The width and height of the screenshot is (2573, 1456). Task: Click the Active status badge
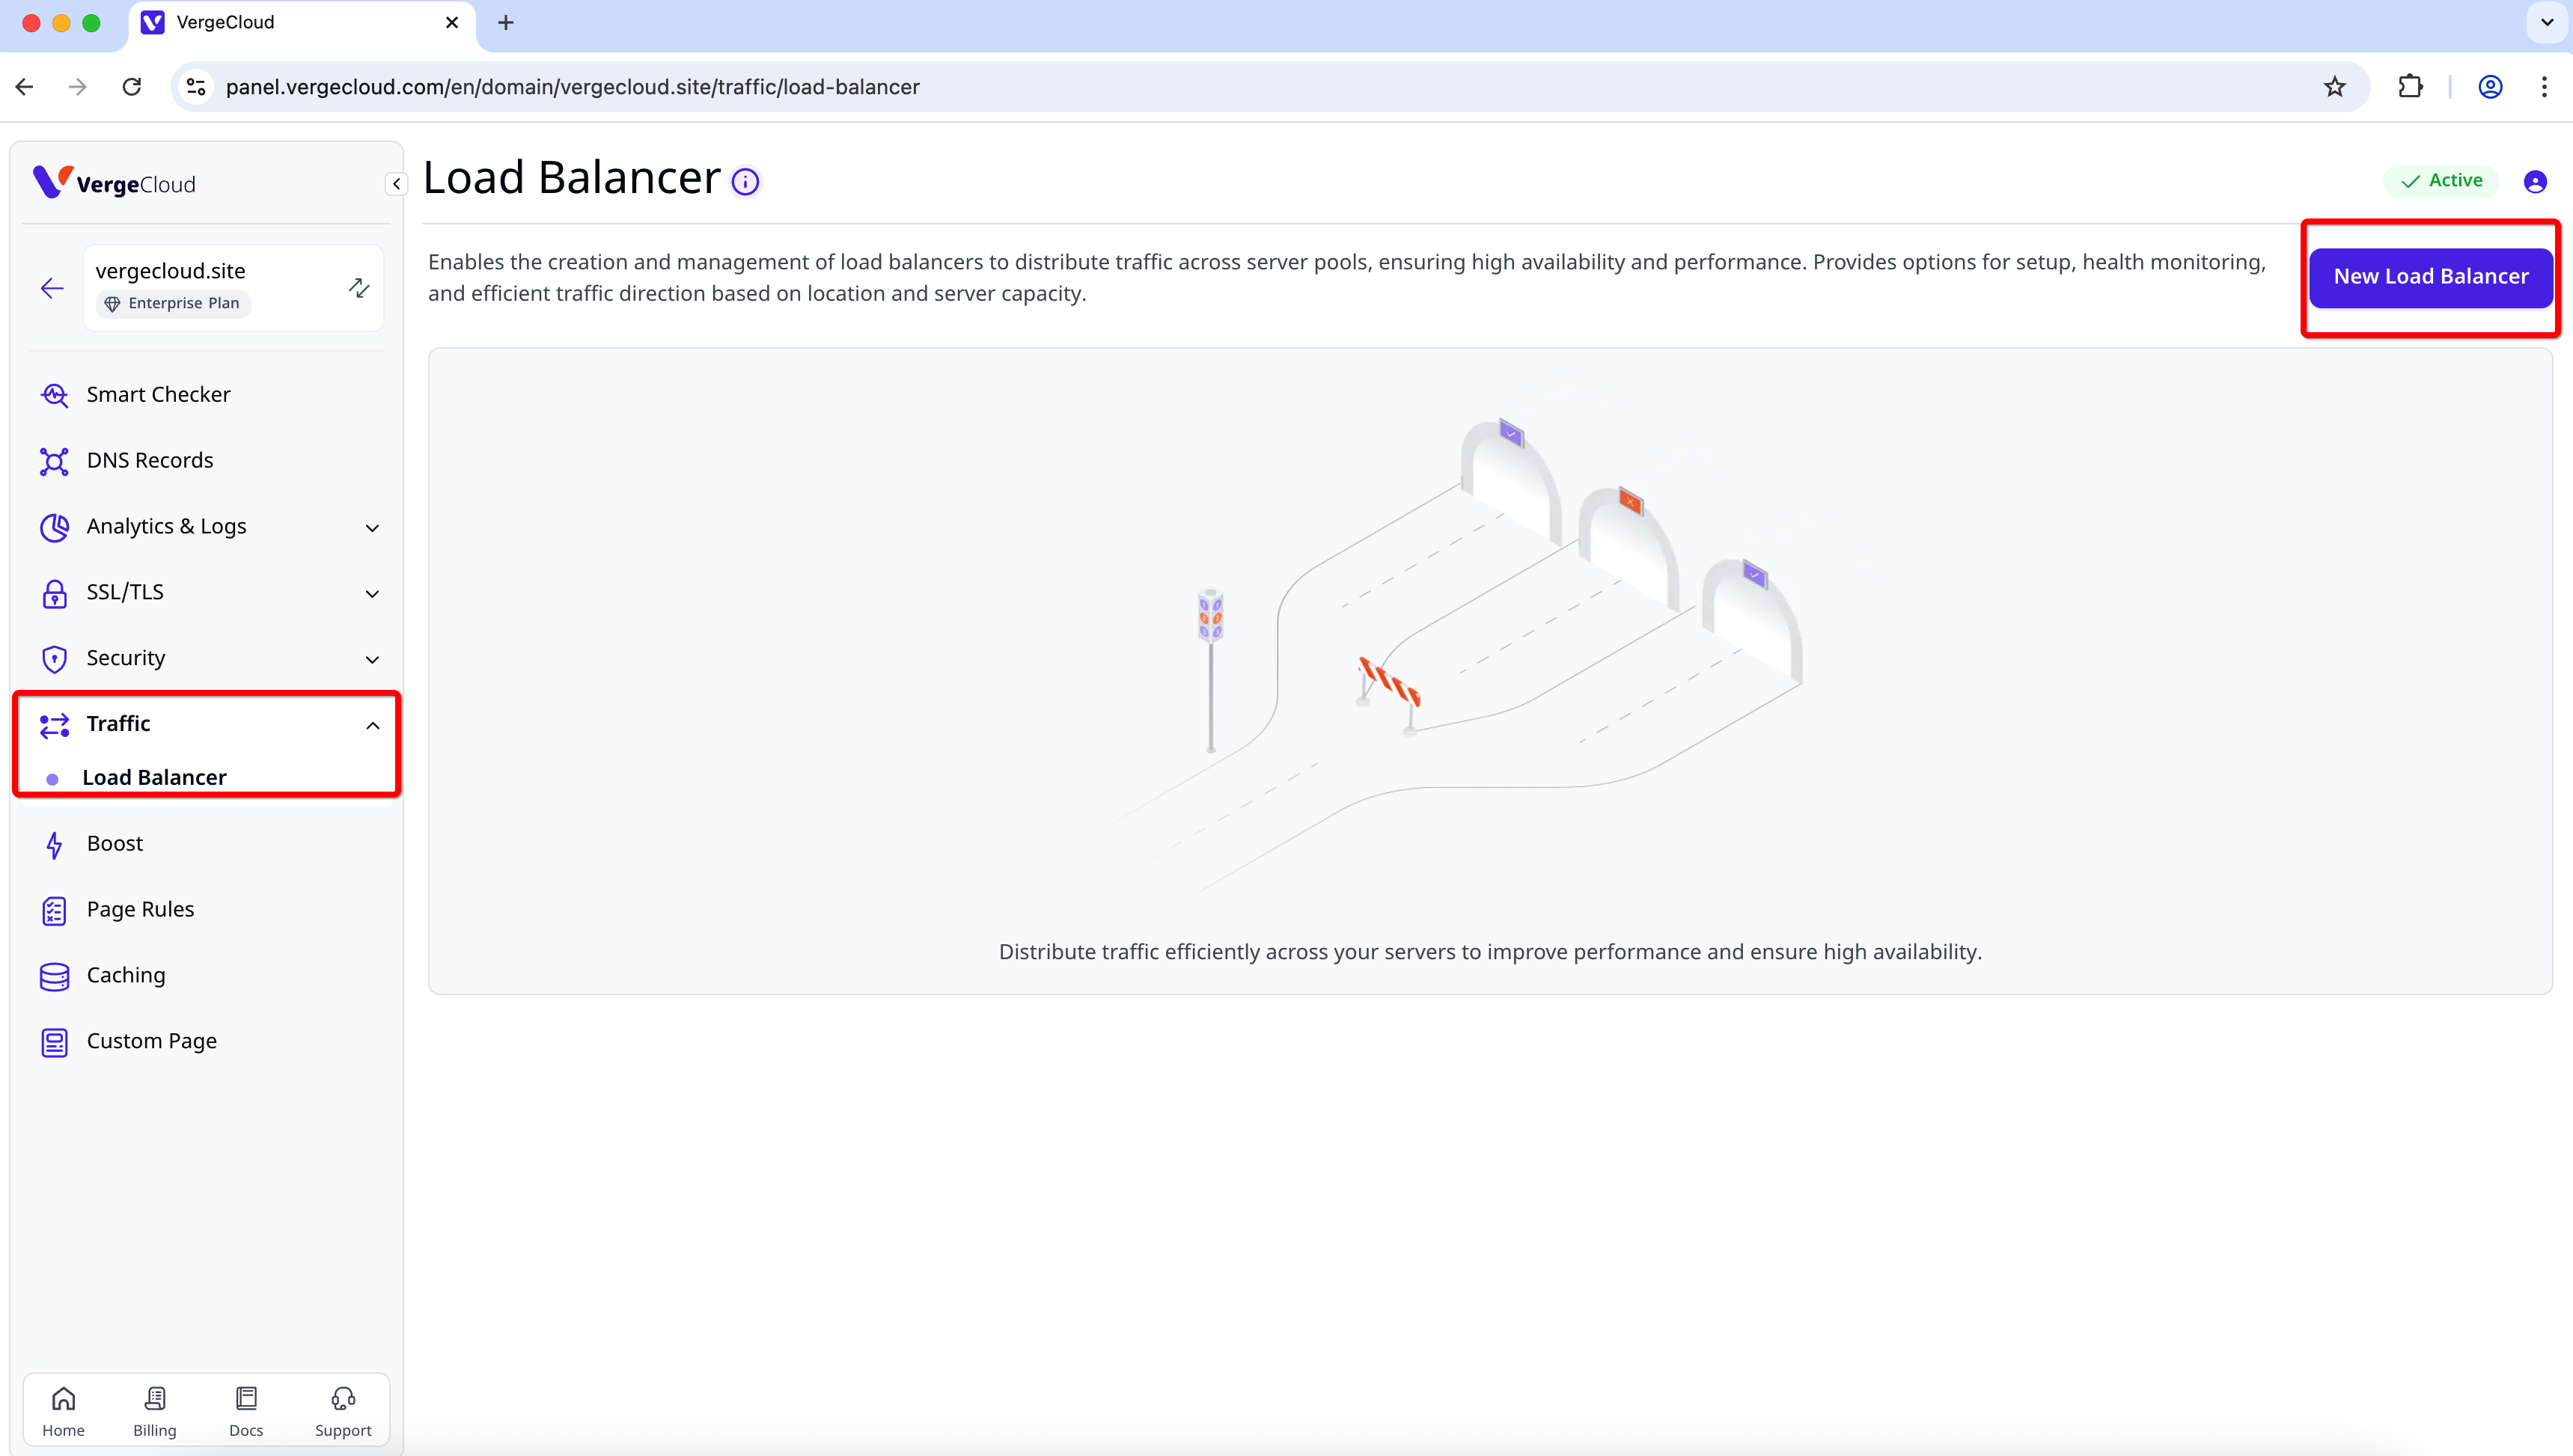pyautogui.click(x=2441, y=181)
